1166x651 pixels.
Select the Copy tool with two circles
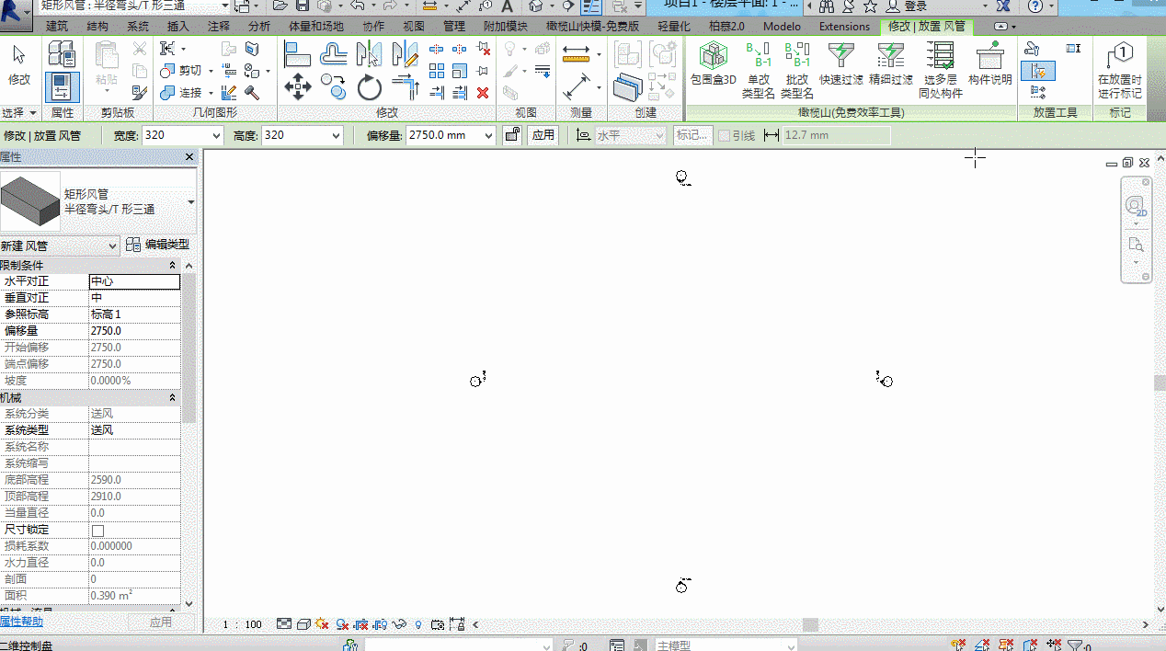click(333, 87)
